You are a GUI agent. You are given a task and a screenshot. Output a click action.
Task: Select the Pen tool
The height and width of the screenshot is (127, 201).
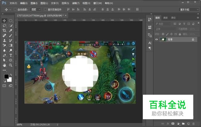(4, 55)
